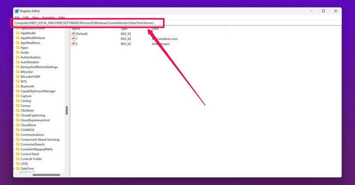The height and width of the screenshot is (185, 355).
Task: Click the AppReadiness folder icon
Action: pyautogui.click(x=18, y=43)
